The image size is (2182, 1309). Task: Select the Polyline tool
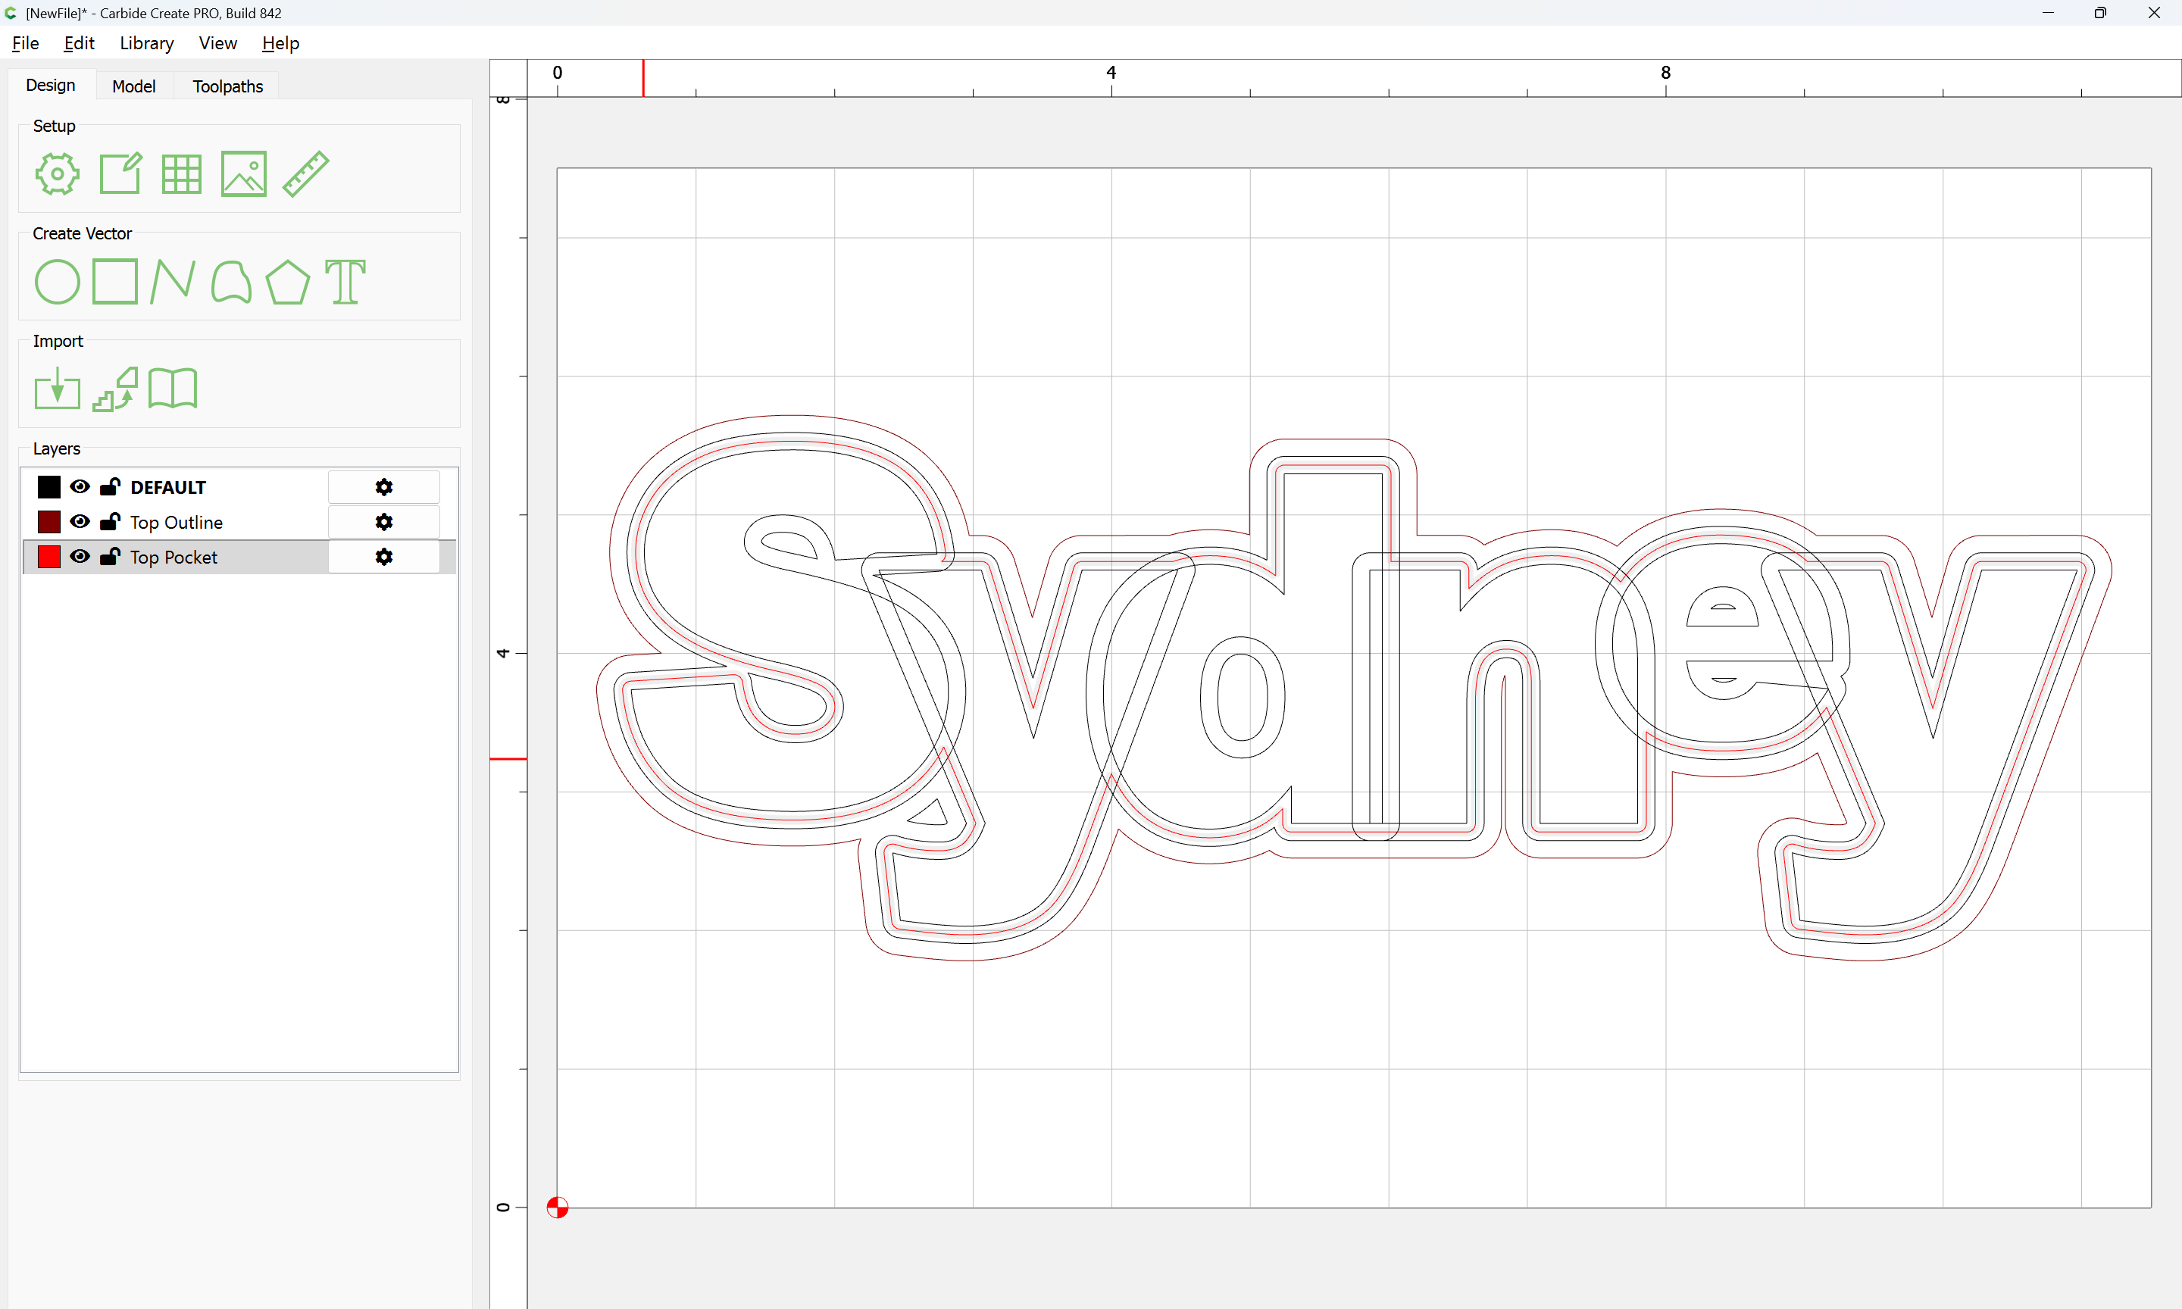(x=173, y=283)
